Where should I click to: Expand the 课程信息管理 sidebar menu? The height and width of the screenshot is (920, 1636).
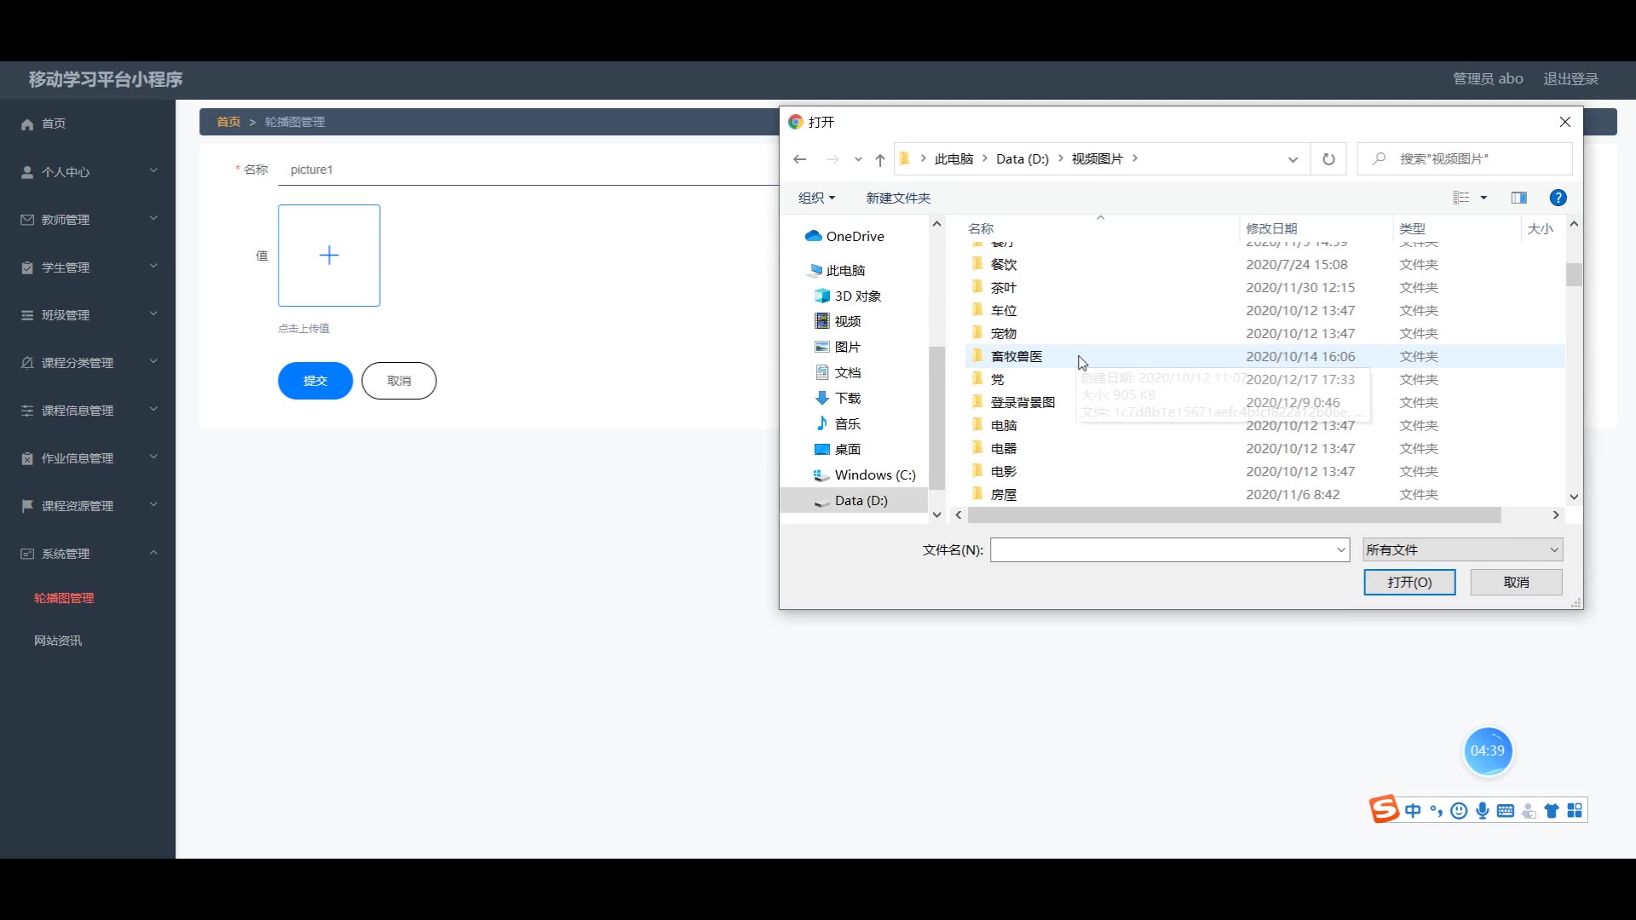88,411
